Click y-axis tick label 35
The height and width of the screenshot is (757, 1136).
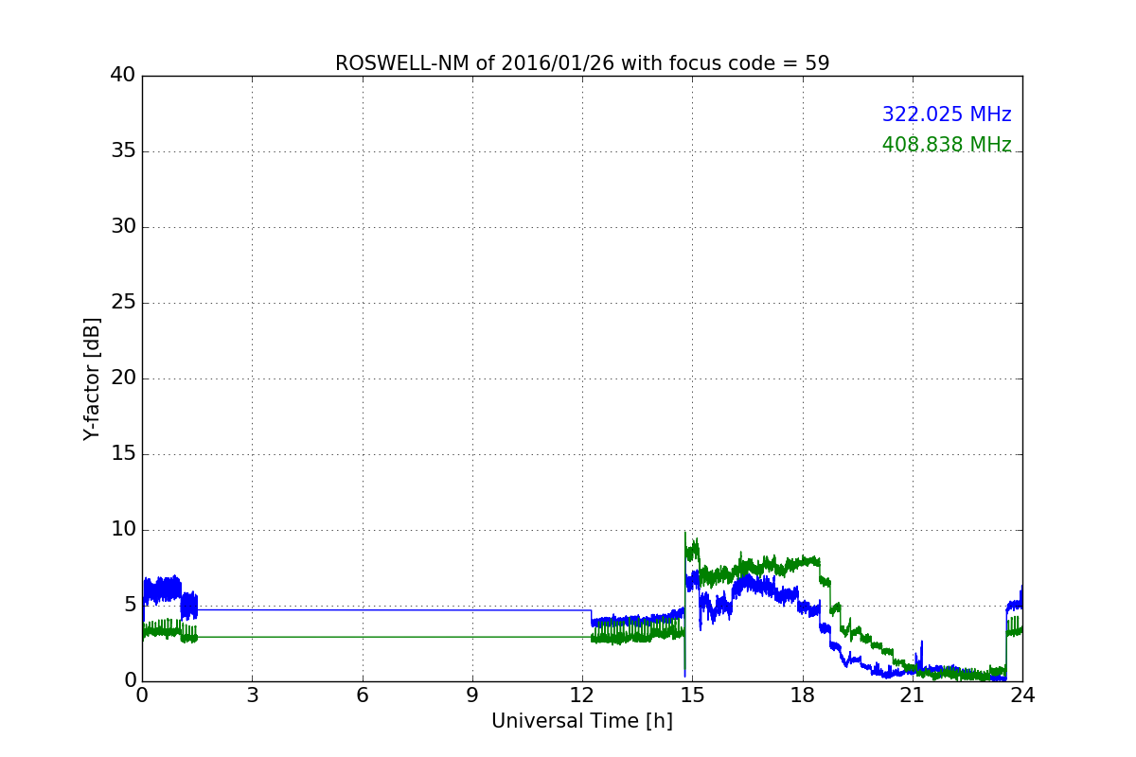124,151
